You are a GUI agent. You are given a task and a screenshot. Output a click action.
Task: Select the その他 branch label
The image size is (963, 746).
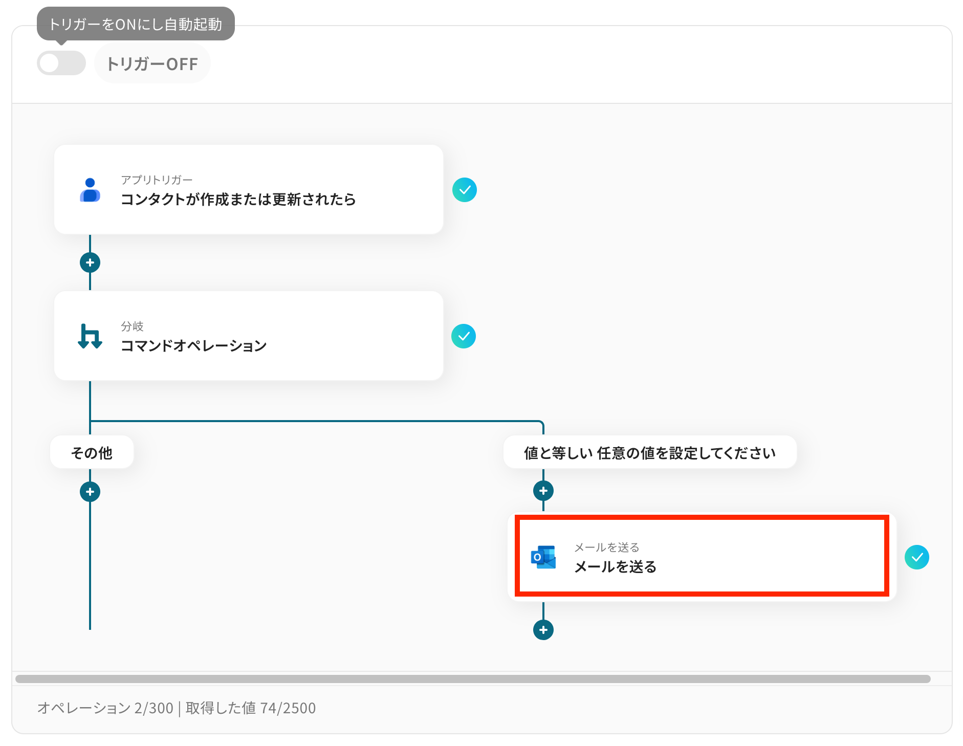pyautogui.click(x=92, y=452)
